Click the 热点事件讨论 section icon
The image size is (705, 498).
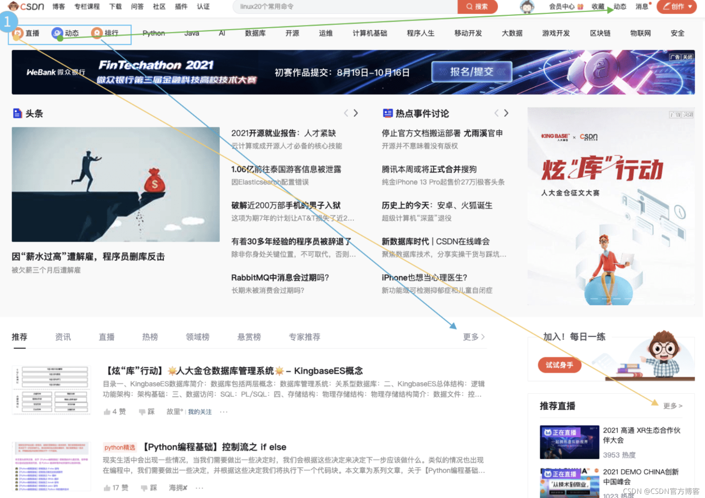pos(388,113)
